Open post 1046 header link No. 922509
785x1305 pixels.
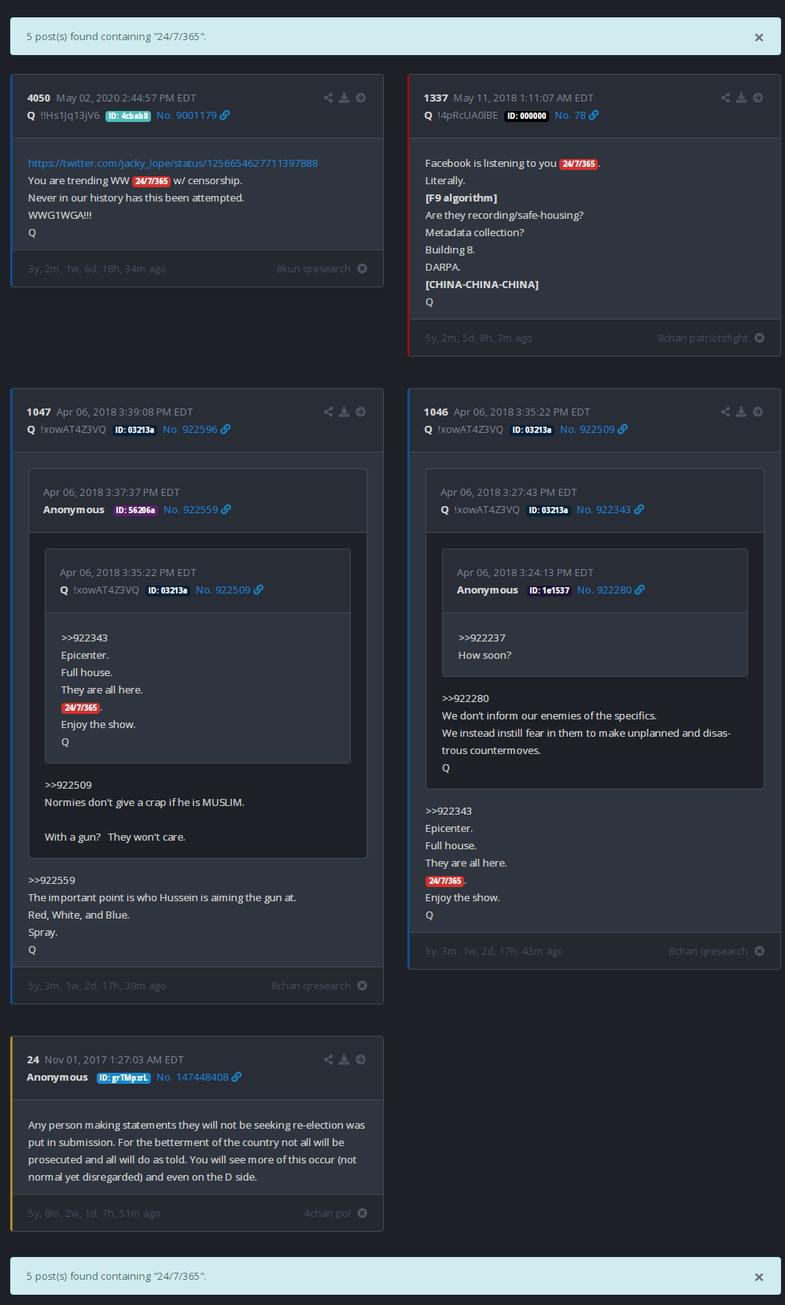point(594,429)
